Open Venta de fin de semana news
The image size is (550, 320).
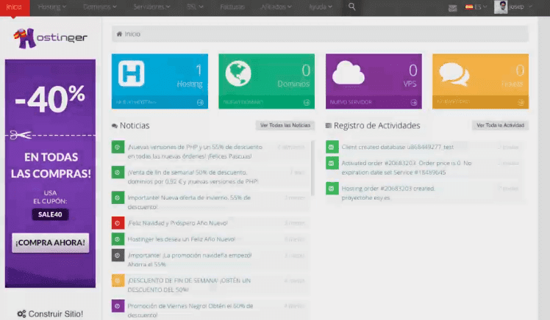pyautogui.click(x=193, y=177)
